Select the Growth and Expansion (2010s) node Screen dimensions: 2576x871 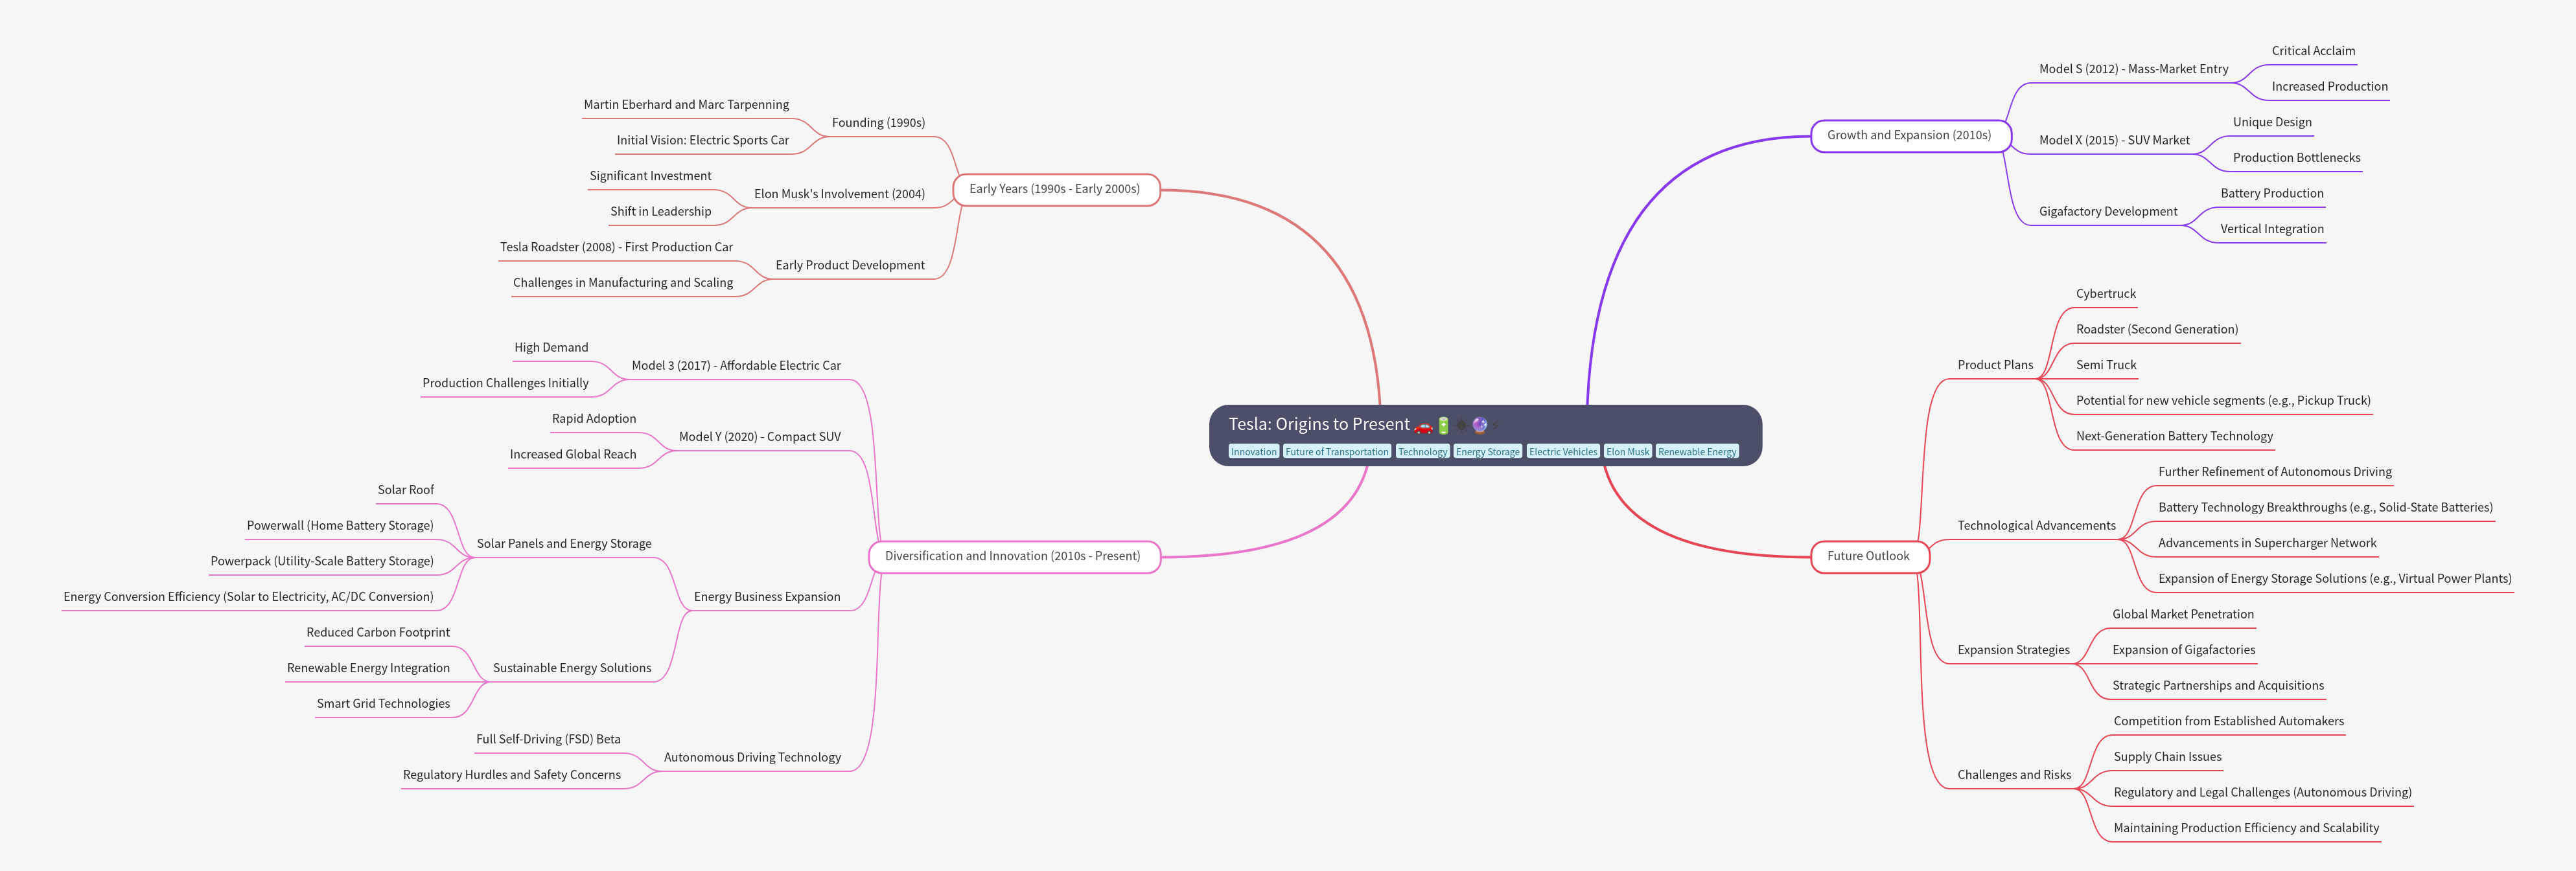point(1910,136)
